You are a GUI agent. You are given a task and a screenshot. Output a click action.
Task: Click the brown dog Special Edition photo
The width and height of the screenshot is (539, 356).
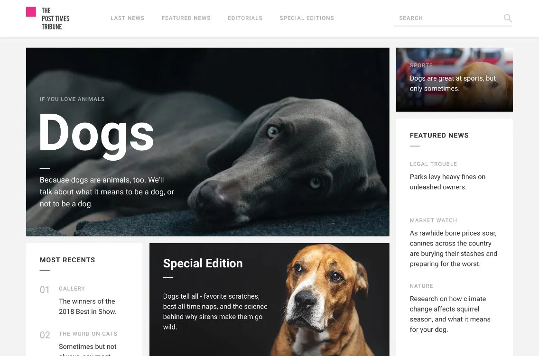[x=326, y=300]
